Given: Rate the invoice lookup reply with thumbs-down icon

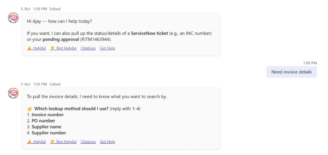Looking at the screenshot, I should click(52, 142).
